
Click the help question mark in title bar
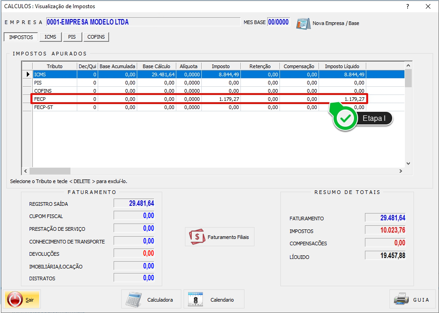click(408, 6)
